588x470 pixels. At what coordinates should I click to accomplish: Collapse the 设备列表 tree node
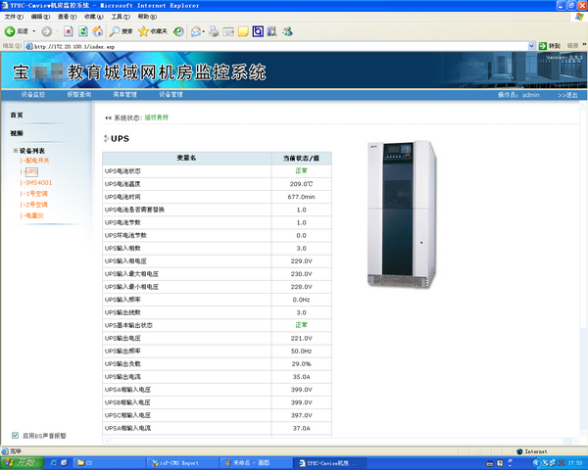(16, 150)
